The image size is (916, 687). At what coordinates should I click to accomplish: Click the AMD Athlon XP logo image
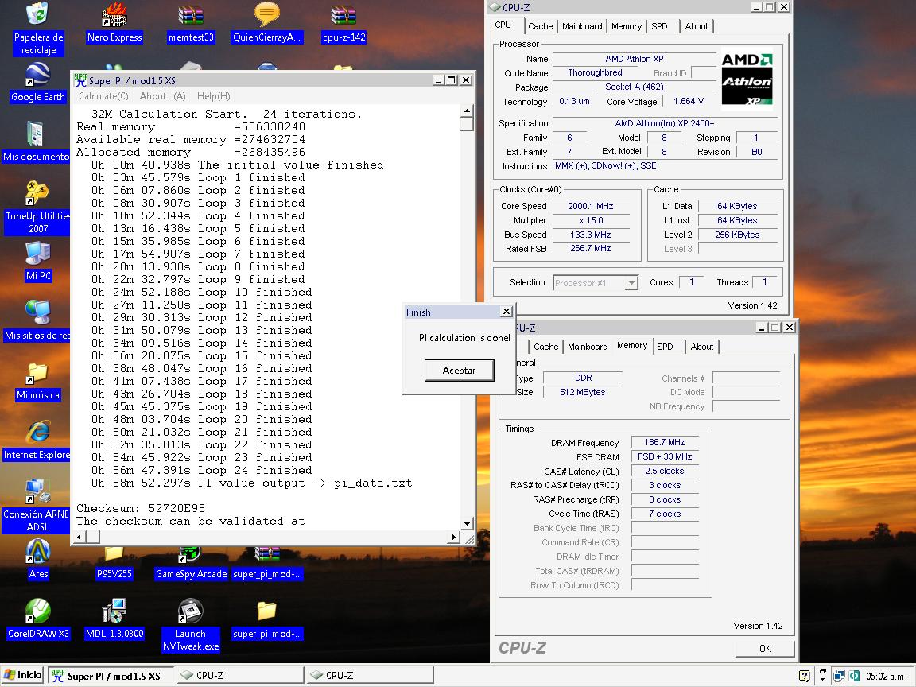(747, 79)
